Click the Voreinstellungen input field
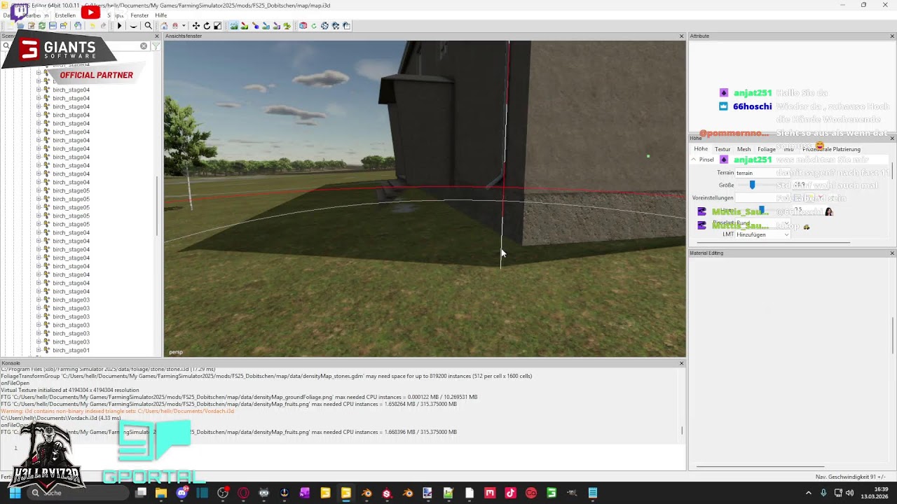Screen dimensions: 897x504 click(x=762, y=197)
